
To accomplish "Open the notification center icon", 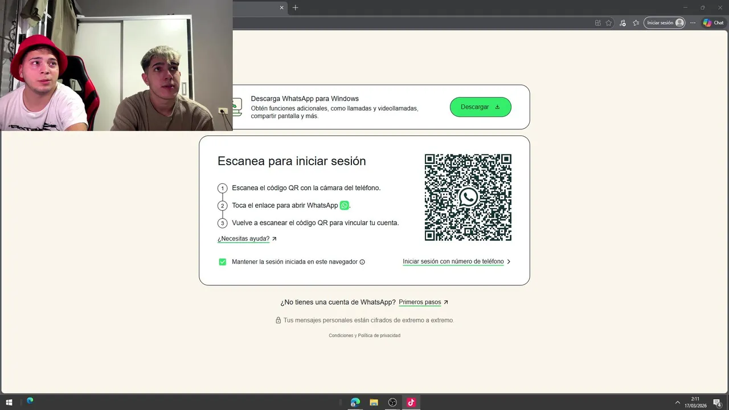I will [x=718, y=403].
